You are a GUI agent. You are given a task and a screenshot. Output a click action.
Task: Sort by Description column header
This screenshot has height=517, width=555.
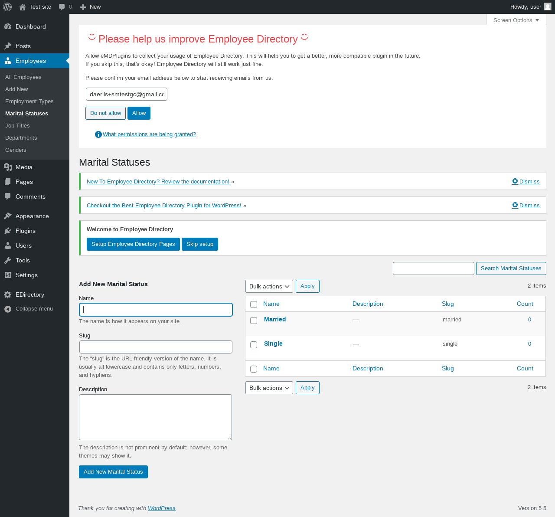tap(368, 304)
